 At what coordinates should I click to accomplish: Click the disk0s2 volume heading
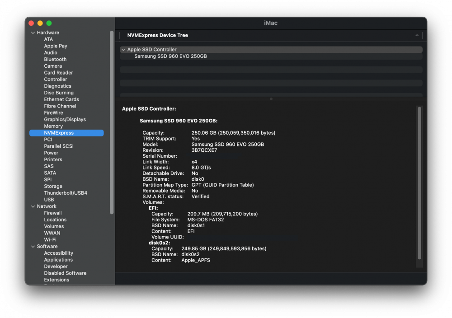(x=159, y=243)
